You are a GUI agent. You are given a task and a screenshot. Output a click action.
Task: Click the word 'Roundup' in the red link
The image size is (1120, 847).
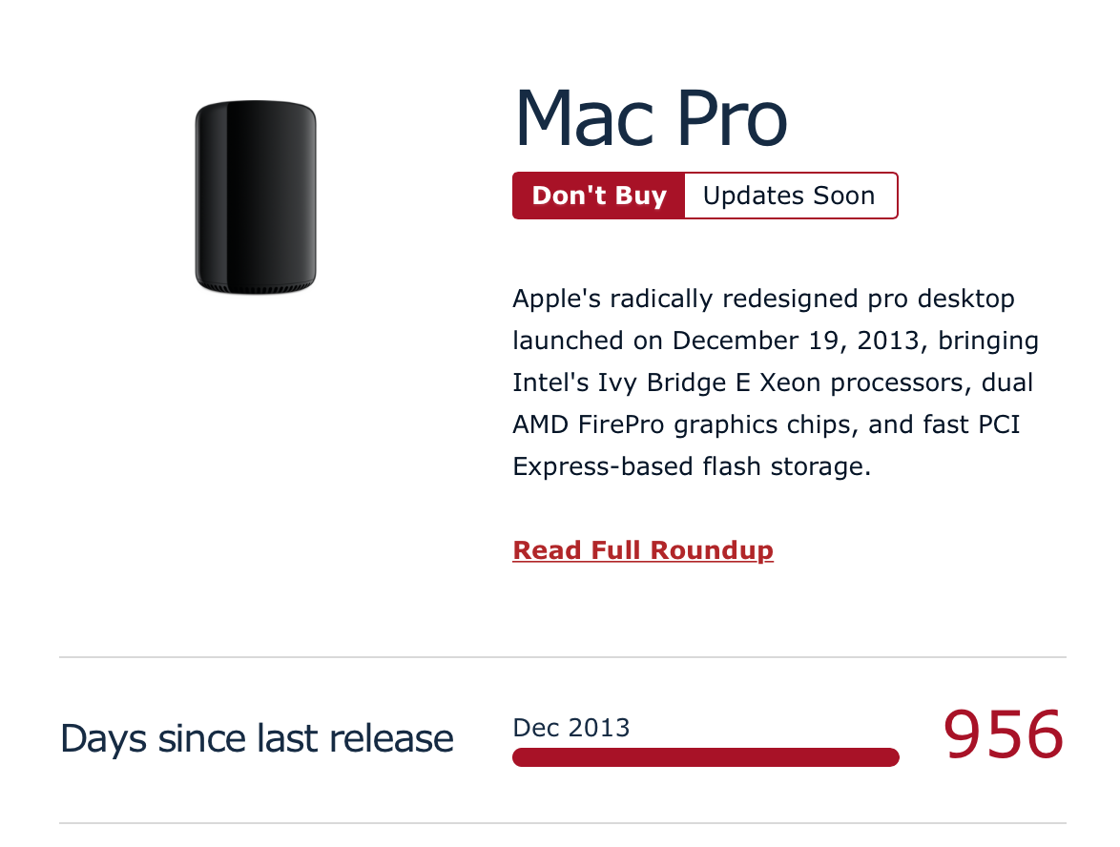(x=712, y=550)
